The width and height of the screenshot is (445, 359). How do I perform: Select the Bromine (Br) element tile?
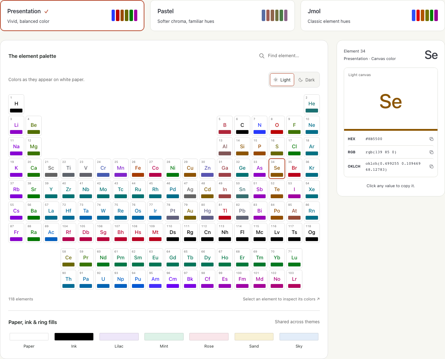pos(294,168)
